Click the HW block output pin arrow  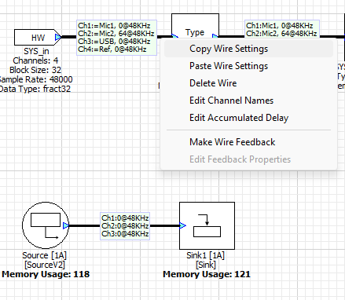tap(58, 38)
